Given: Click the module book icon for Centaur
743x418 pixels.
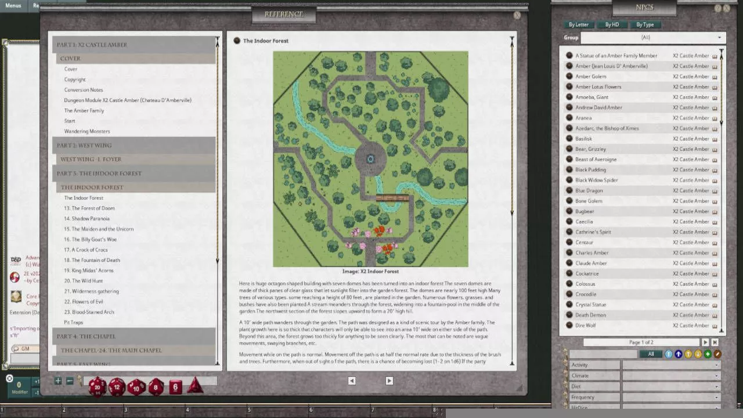Looking at the screenshot, I should tap(715, 243).
